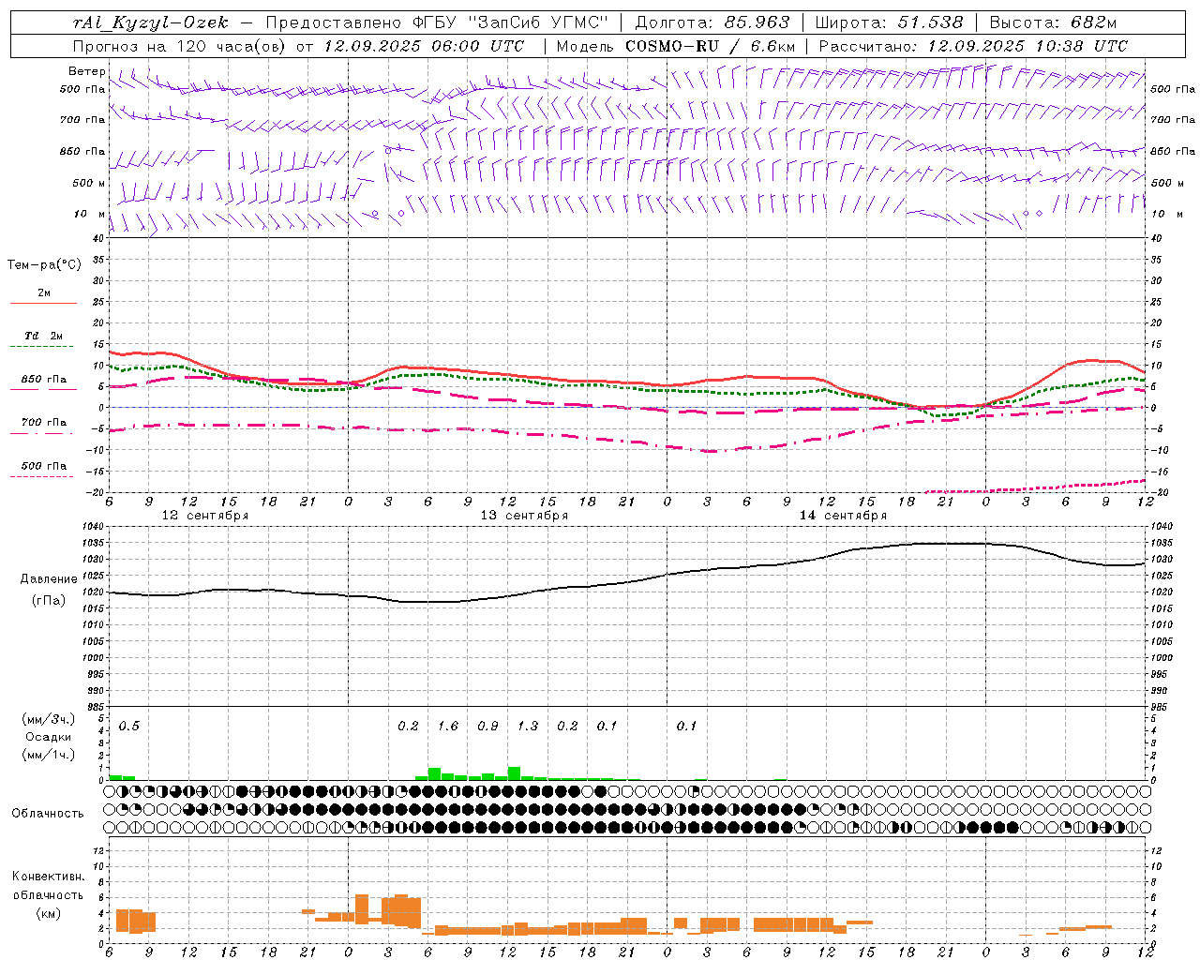This screenshot has width=1200, height=960.
Task: Click the 'Давление' pressure label
Action: click(x=49, y=579)
